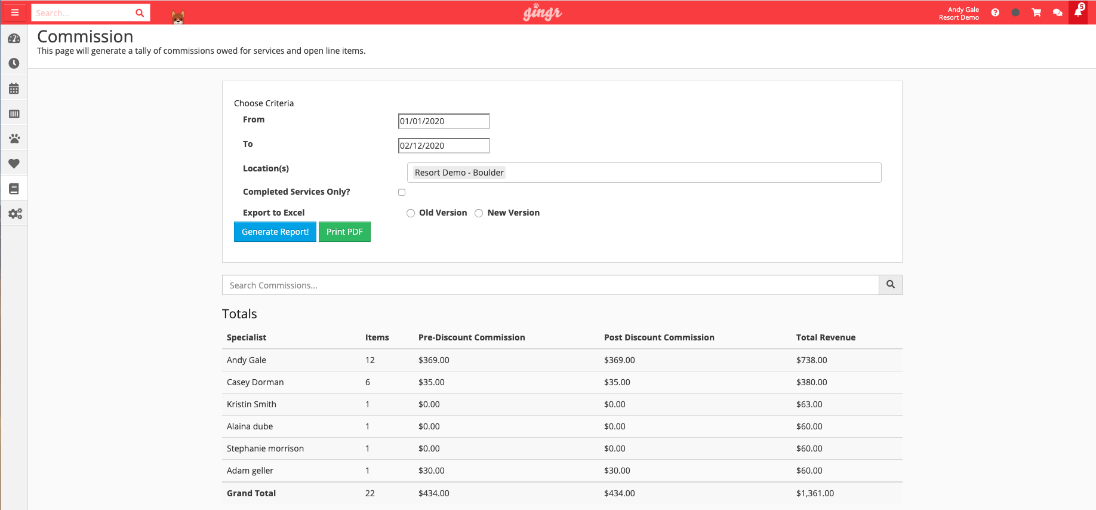Click the Print PDF button
The height and width of the screenshot is (510, 1096).
(x=344, y=232)
